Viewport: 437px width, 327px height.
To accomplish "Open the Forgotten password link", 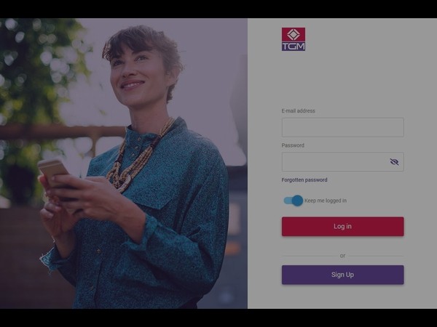I will (304, 180).
